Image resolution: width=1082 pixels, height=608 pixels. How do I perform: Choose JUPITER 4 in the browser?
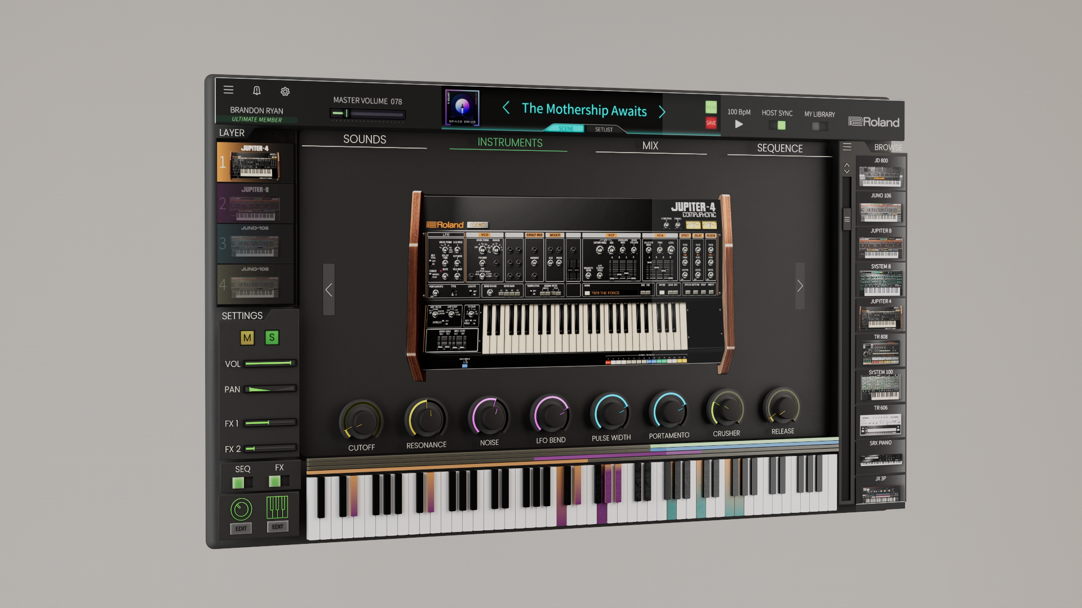[880, 314]
